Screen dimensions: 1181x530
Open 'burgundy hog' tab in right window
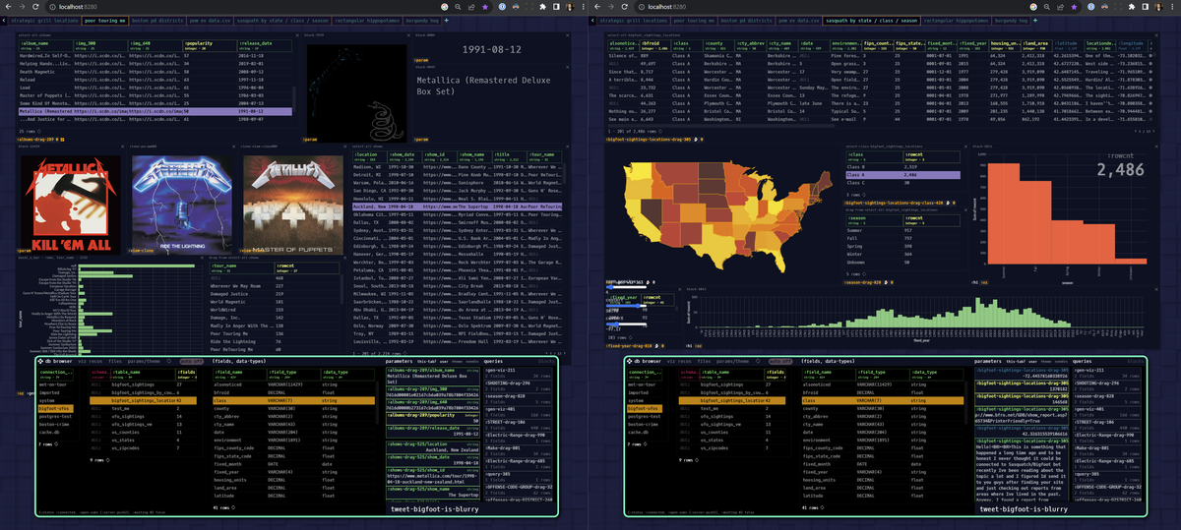[x=1014, y=20]
